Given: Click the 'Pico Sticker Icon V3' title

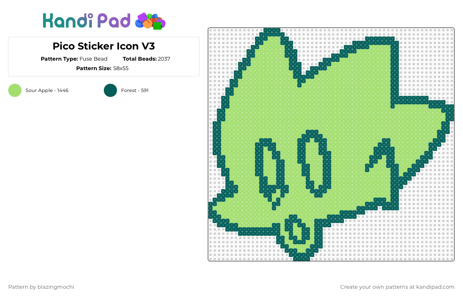Looking at the screenshot, I should [x=104, y=46].
